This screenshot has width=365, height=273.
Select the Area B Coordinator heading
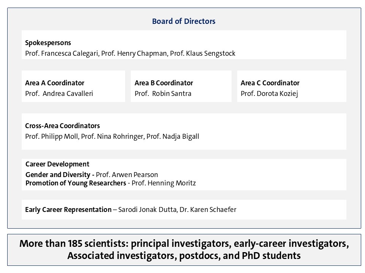(x=164, y=83)
